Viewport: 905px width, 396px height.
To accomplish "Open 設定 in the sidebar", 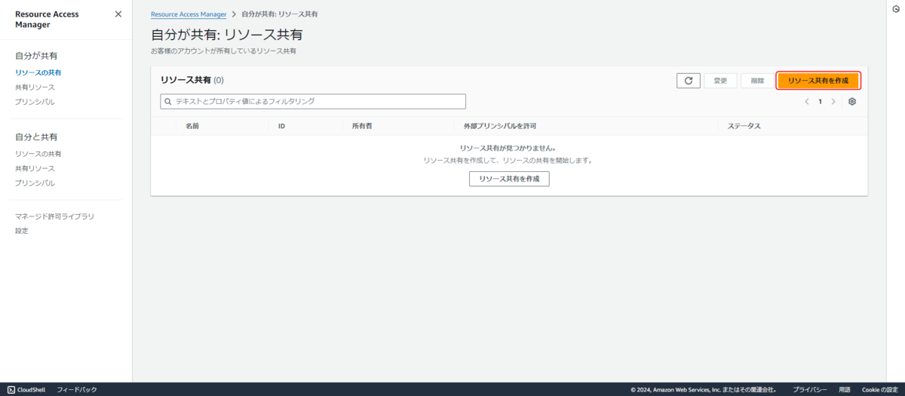I will 22,231.
